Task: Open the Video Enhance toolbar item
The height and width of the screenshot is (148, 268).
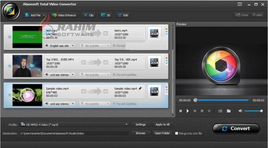Action: (64, 15)
